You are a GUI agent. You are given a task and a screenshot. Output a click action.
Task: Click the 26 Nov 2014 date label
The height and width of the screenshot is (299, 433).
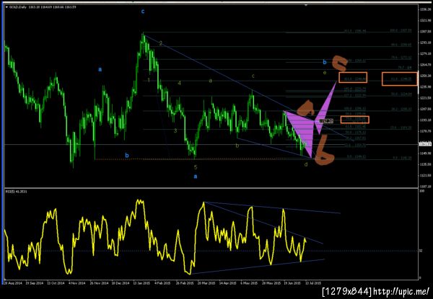click(100, 283)
